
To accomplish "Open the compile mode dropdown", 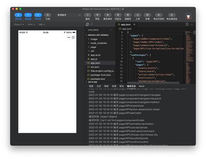I will point(68,15).
